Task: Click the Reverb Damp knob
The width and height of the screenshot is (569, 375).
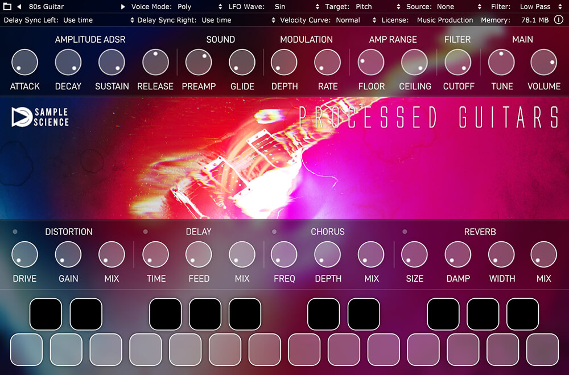Action: point(458,254)
